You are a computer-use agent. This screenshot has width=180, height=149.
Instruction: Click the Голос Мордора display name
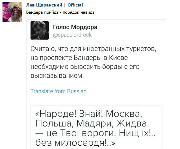[75, 27]
